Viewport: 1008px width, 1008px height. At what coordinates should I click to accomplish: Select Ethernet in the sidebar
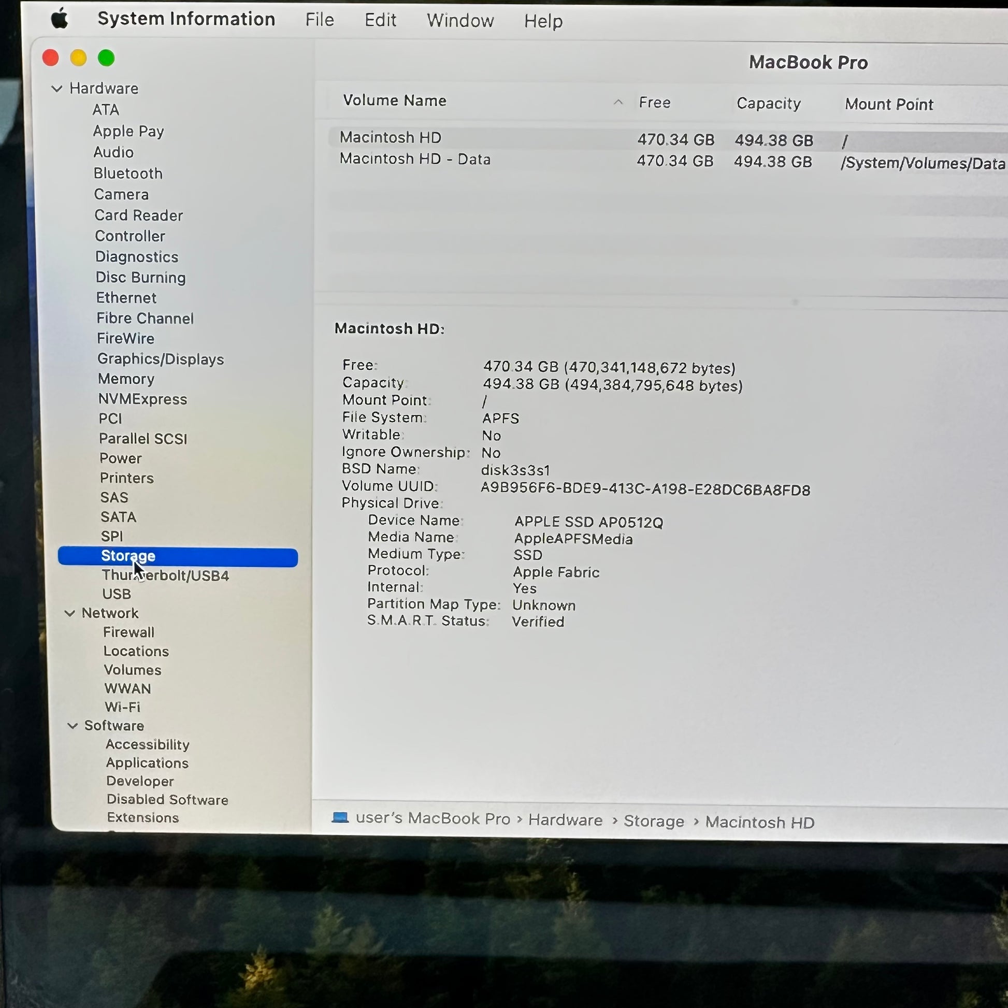point(126,298)
